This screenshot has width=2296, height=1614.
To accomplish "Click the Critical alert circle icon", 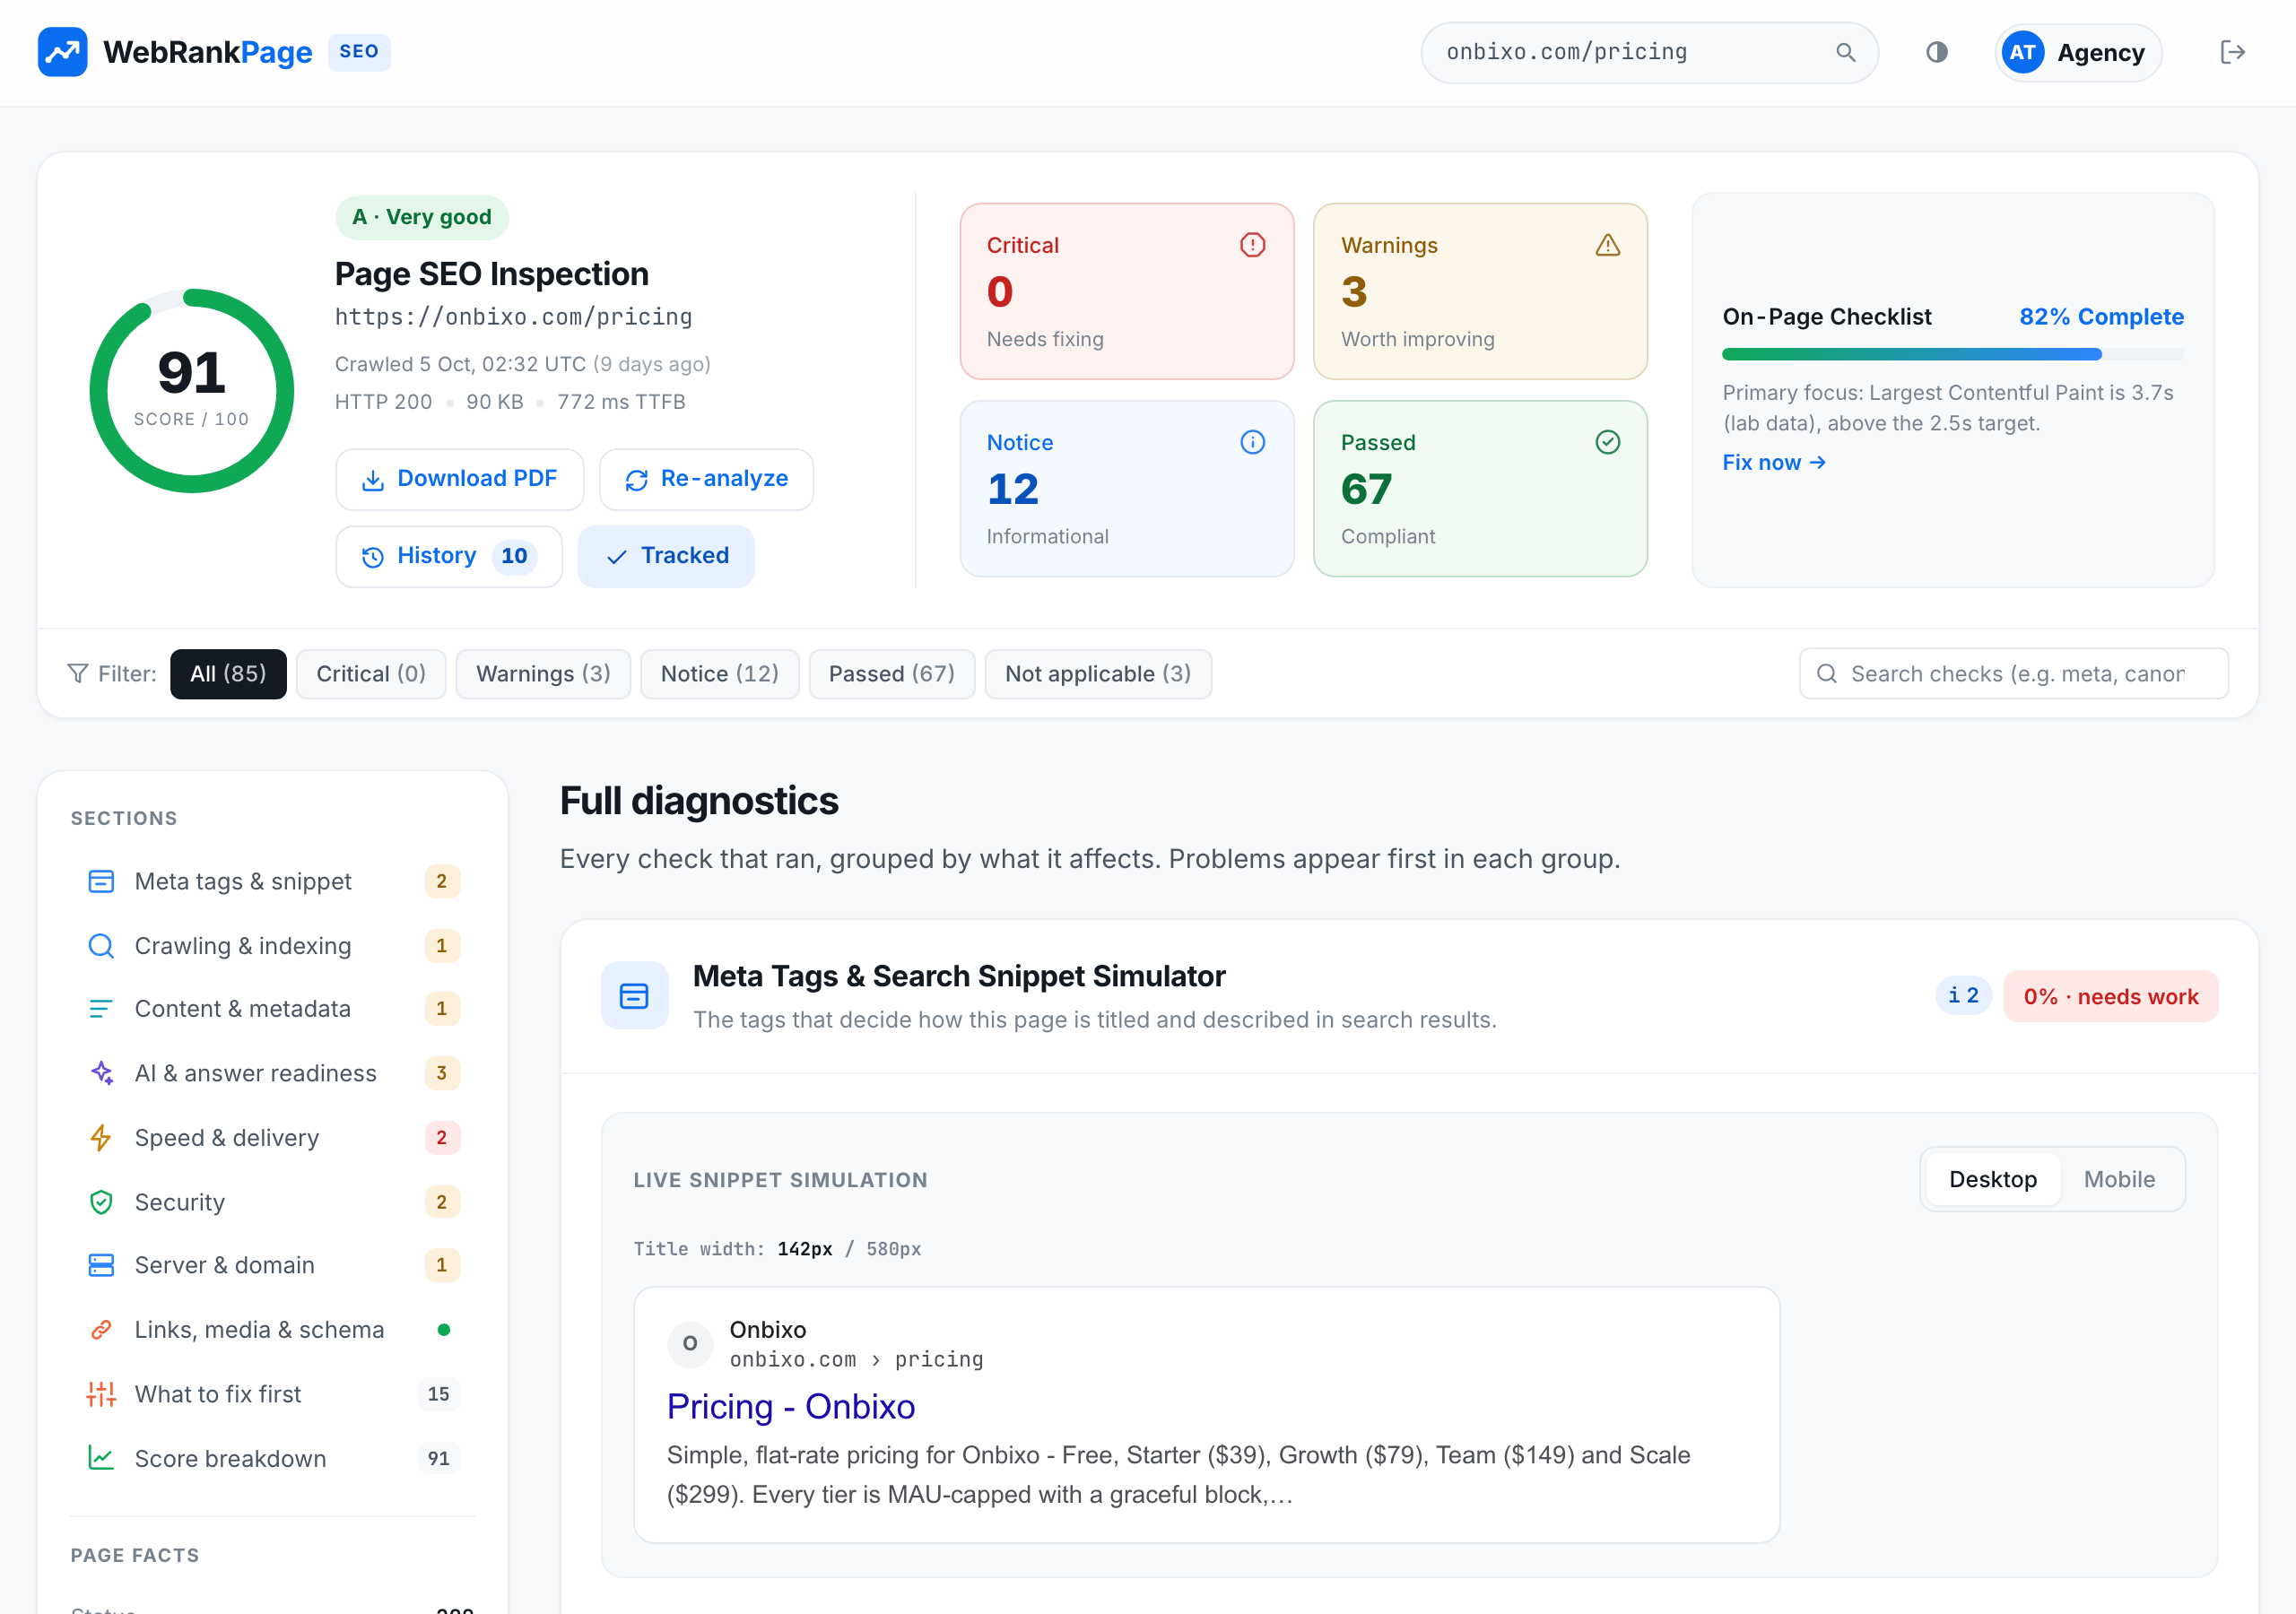I will coord(1252,245).
